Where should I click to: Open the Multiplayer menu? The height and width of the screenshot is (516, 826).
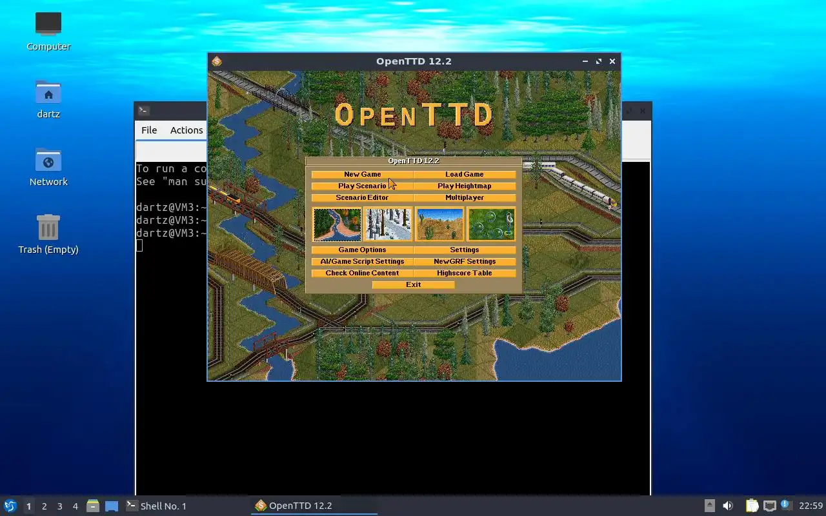[x=465, y=197]
